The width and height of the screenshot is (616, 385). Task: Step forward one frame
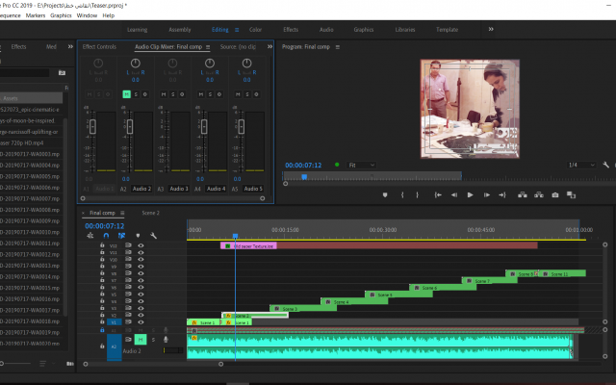pyautogui.click(x=486, y=194)
